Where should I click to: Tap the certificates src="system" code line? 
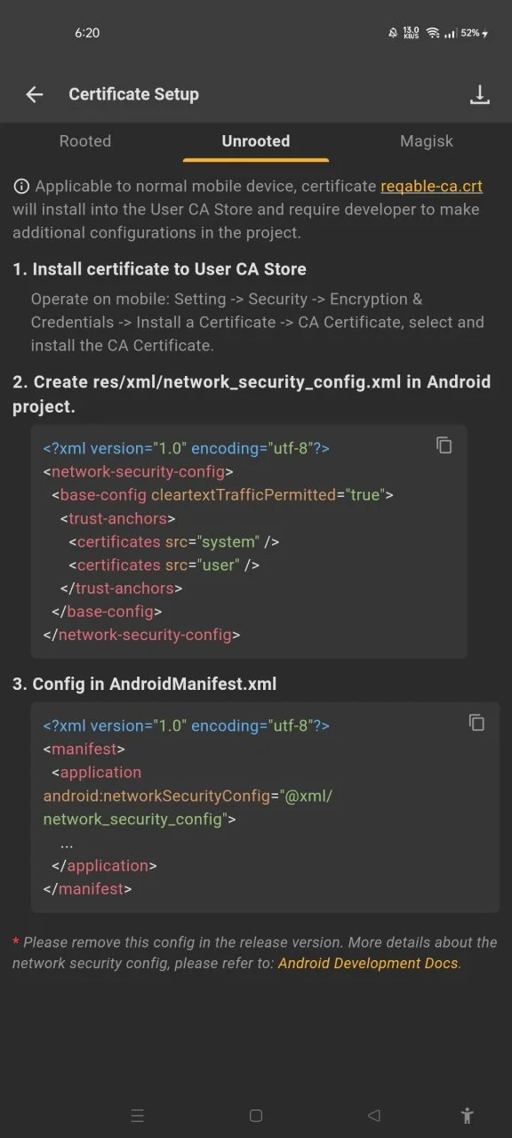click(174, 541)
